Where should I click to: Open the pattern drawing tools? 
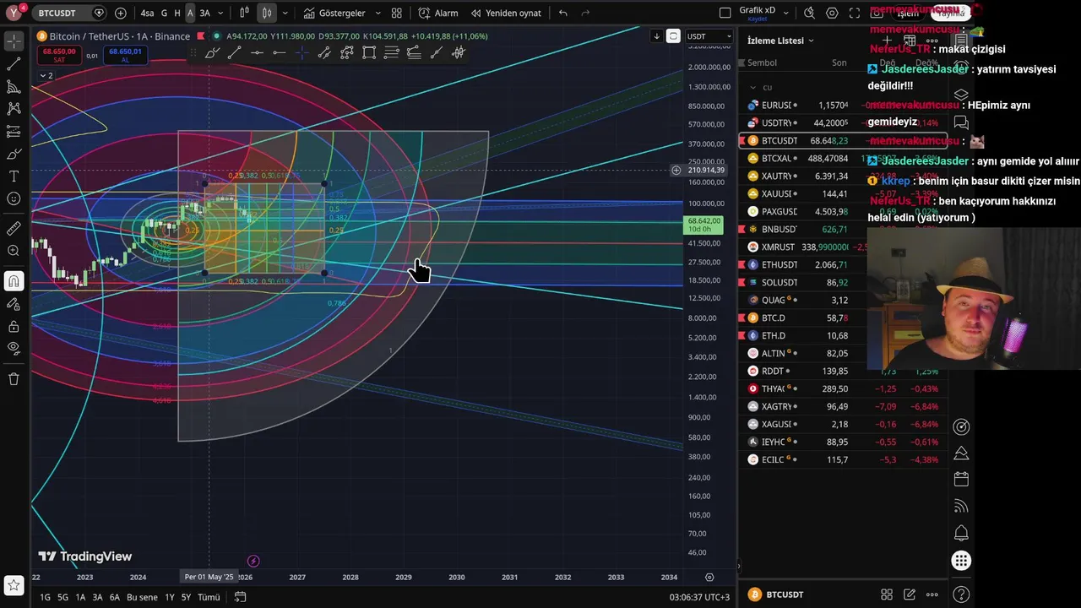click(x=14, y=109)
